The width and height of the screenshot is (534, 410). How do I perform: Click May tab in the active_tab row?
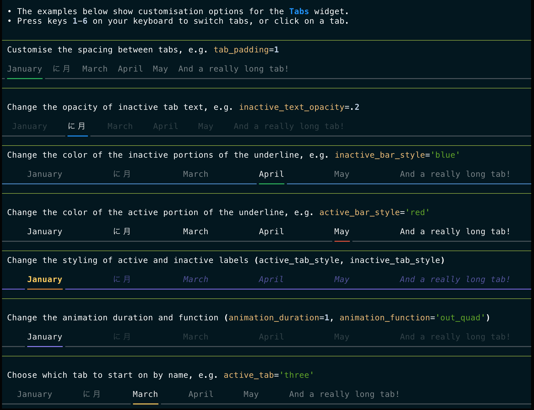click(251, 394)
